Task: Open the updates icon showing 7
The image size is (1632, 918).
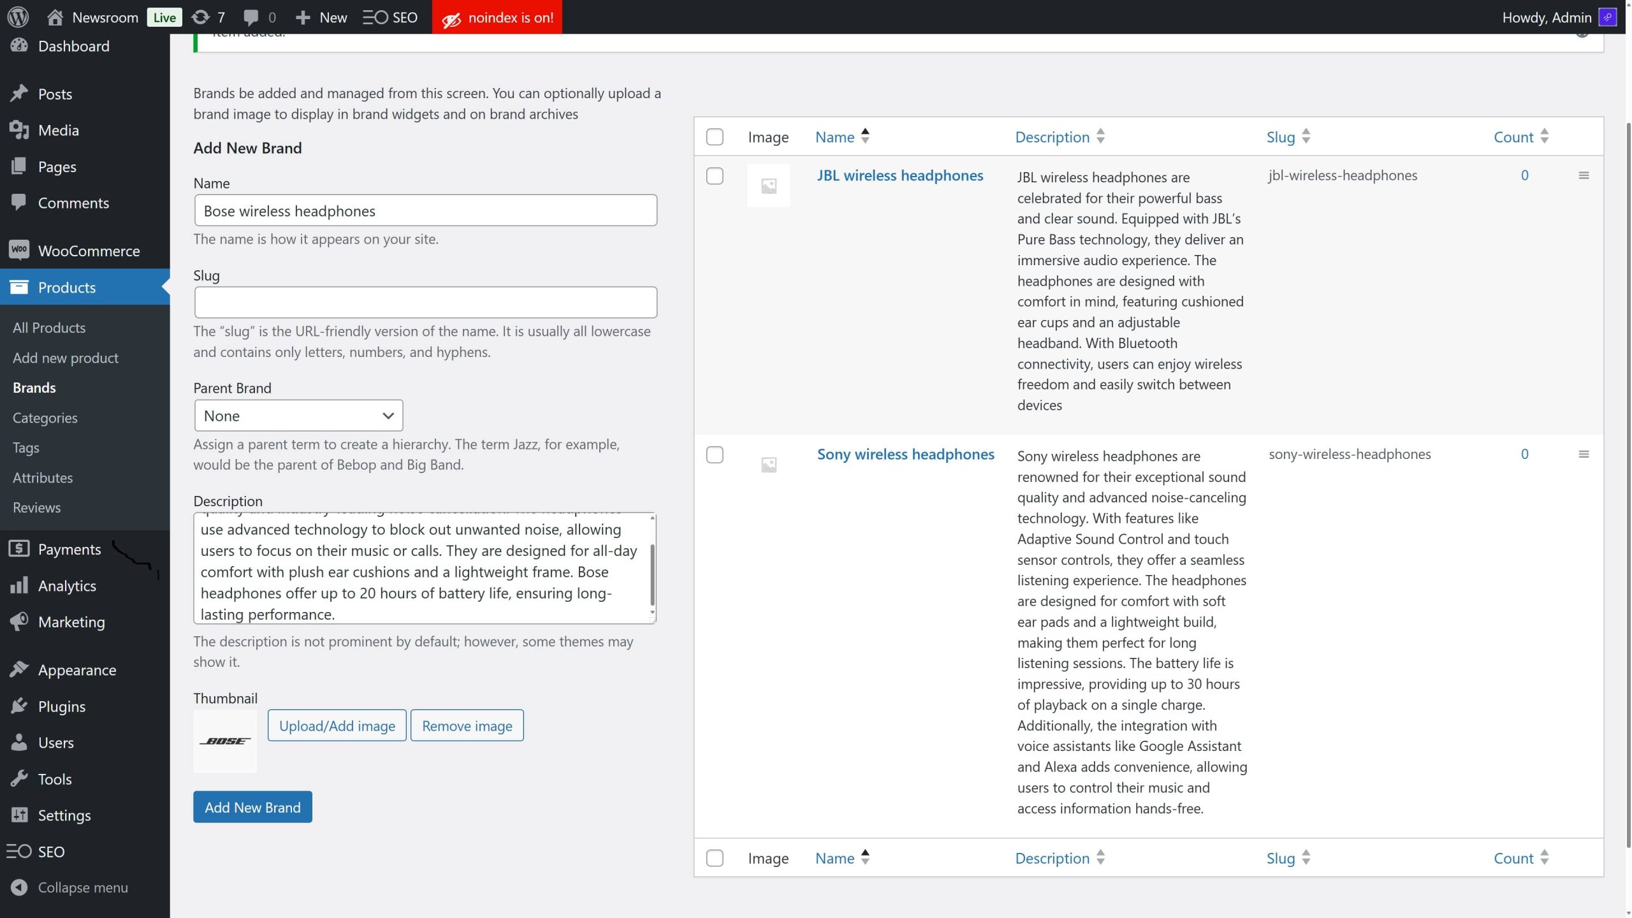Action: [x=200, y=17]
